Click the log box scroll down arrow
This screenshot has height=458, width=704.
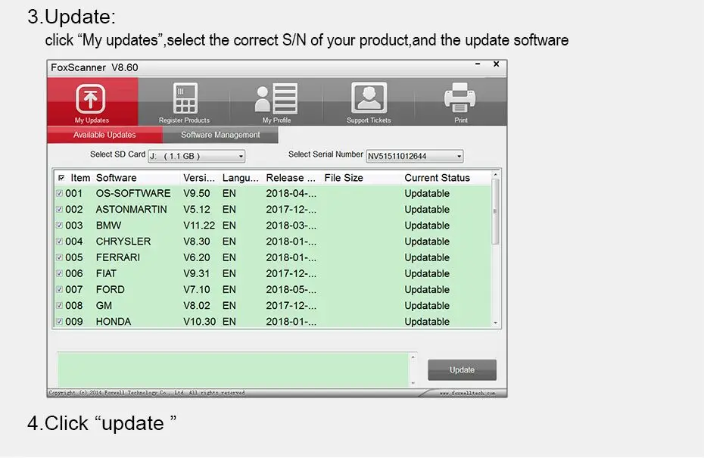coord(413,383)
